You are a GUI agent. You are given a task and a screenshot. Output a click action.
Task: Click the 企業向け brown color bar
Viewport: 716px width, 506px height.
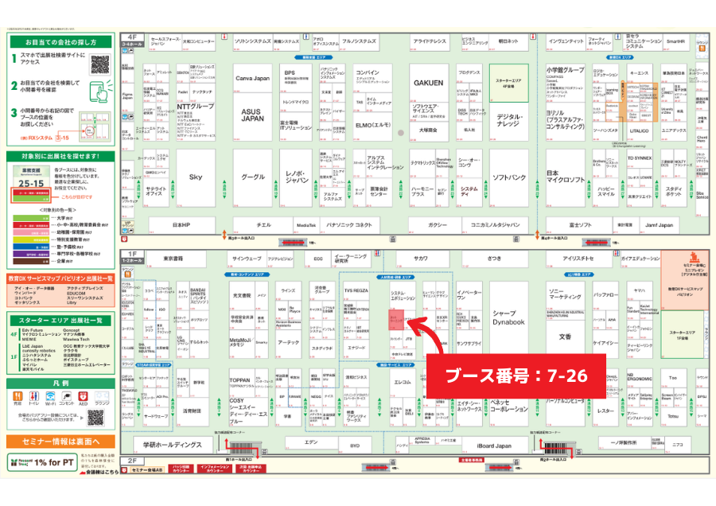pyautogui.click(x=31, y=261)
